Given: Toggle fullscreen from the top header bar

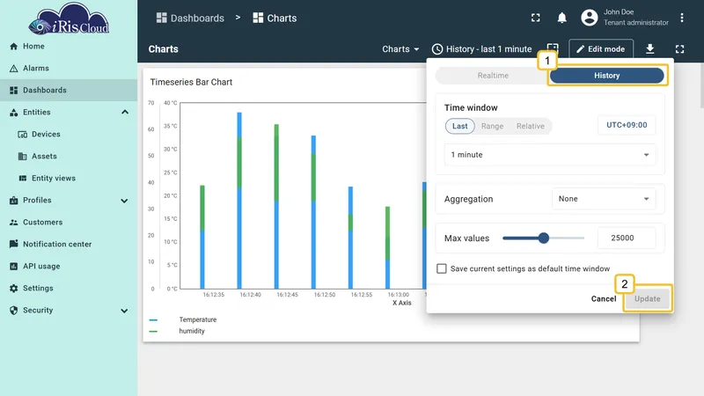Looking at the screenshot, I should [536, 18].
